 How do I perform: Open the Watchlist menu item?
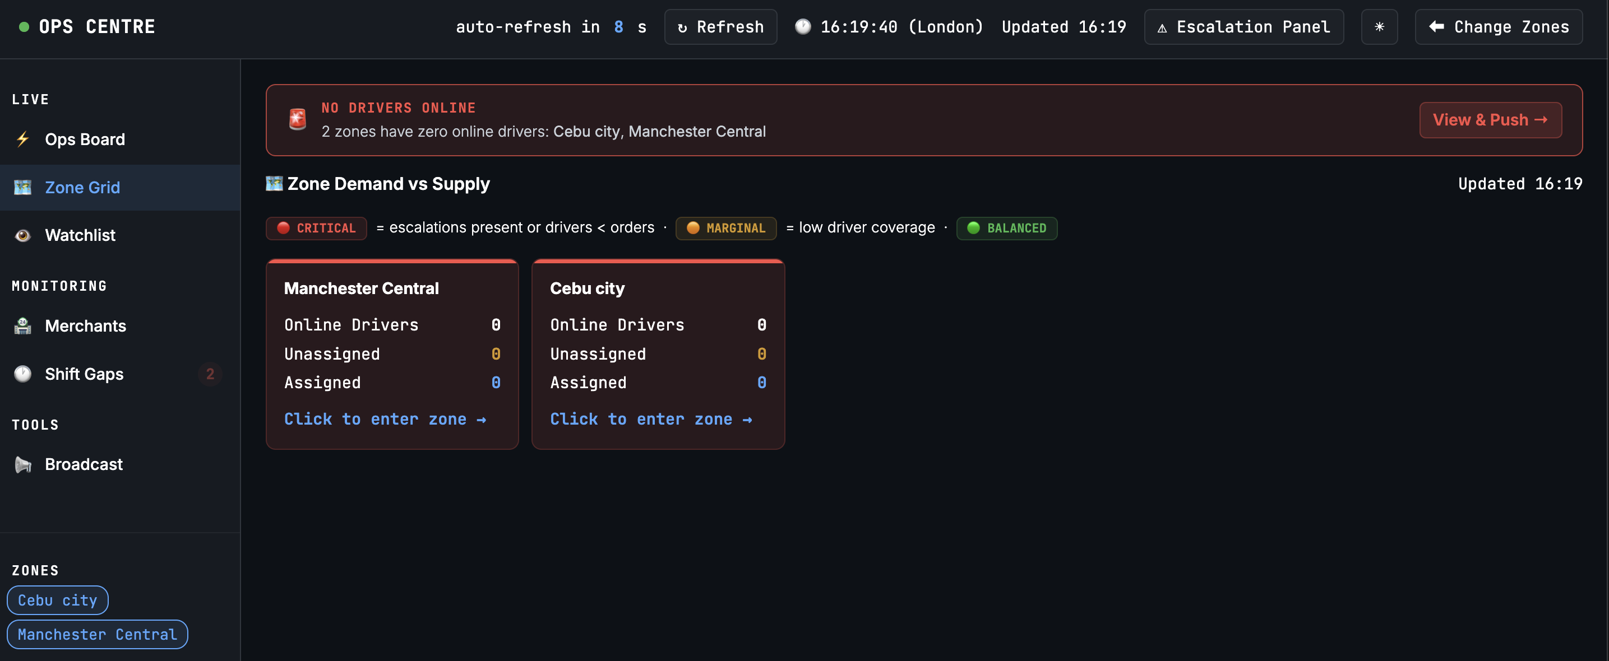click(80, 235)
